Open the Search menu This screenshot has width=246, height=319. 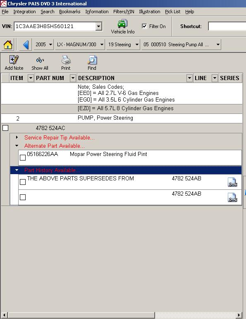pos(48,12)
